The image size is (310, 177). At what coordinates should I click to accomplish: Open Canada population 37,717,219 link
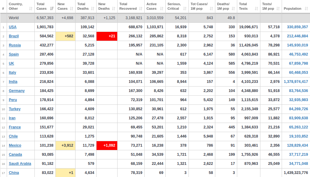[298, 155]
